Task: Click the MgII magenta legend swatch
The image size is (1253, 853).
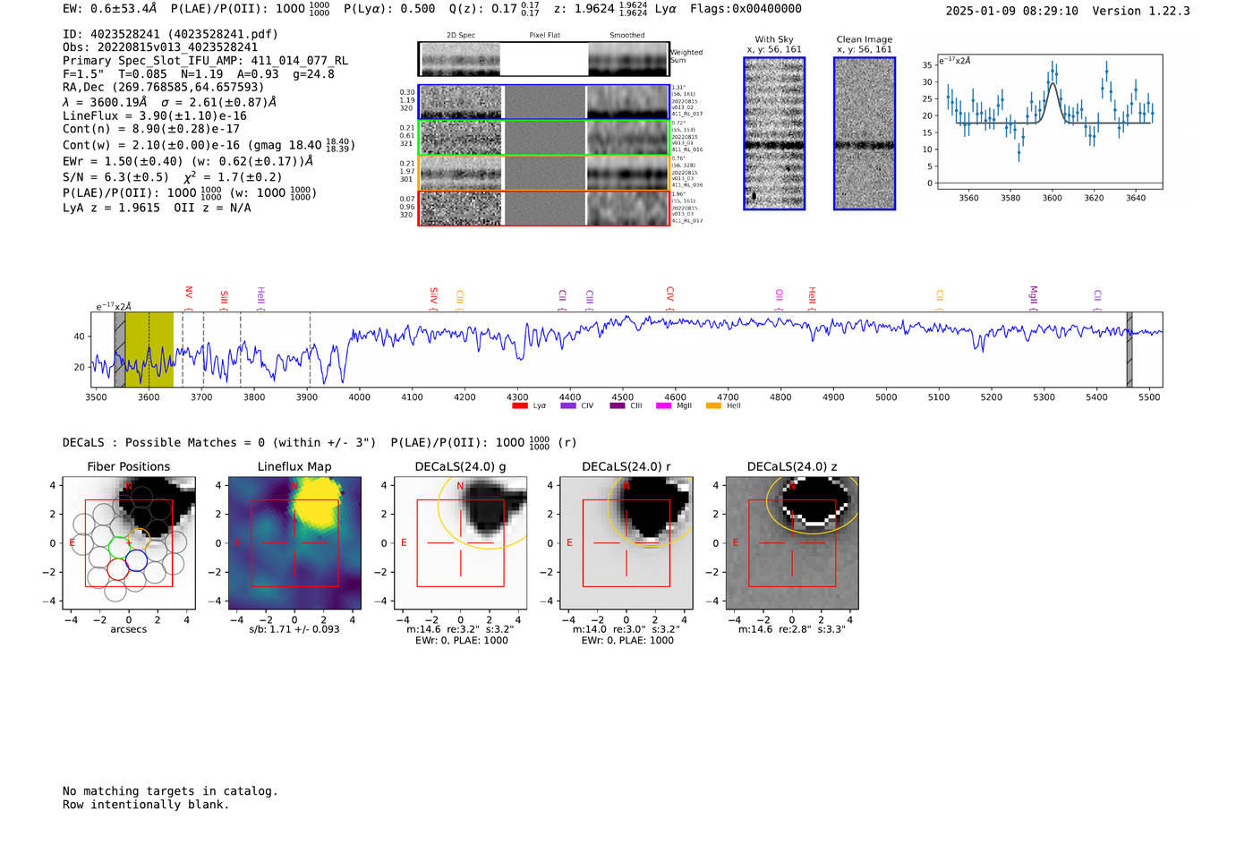Action: click(x=663, y=405)
